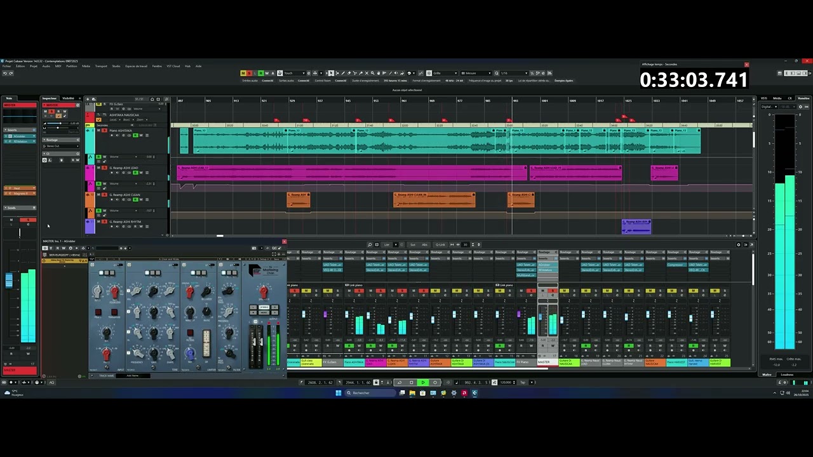Image resolution: width=813 pixels, height=457 pixels.
Task: Click the redo arrow icon
Action: [x=11, y=73]
